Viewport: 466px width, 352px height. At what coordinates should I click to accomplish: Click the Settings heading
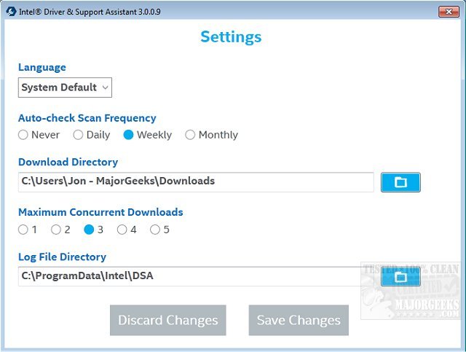[231, 37]
